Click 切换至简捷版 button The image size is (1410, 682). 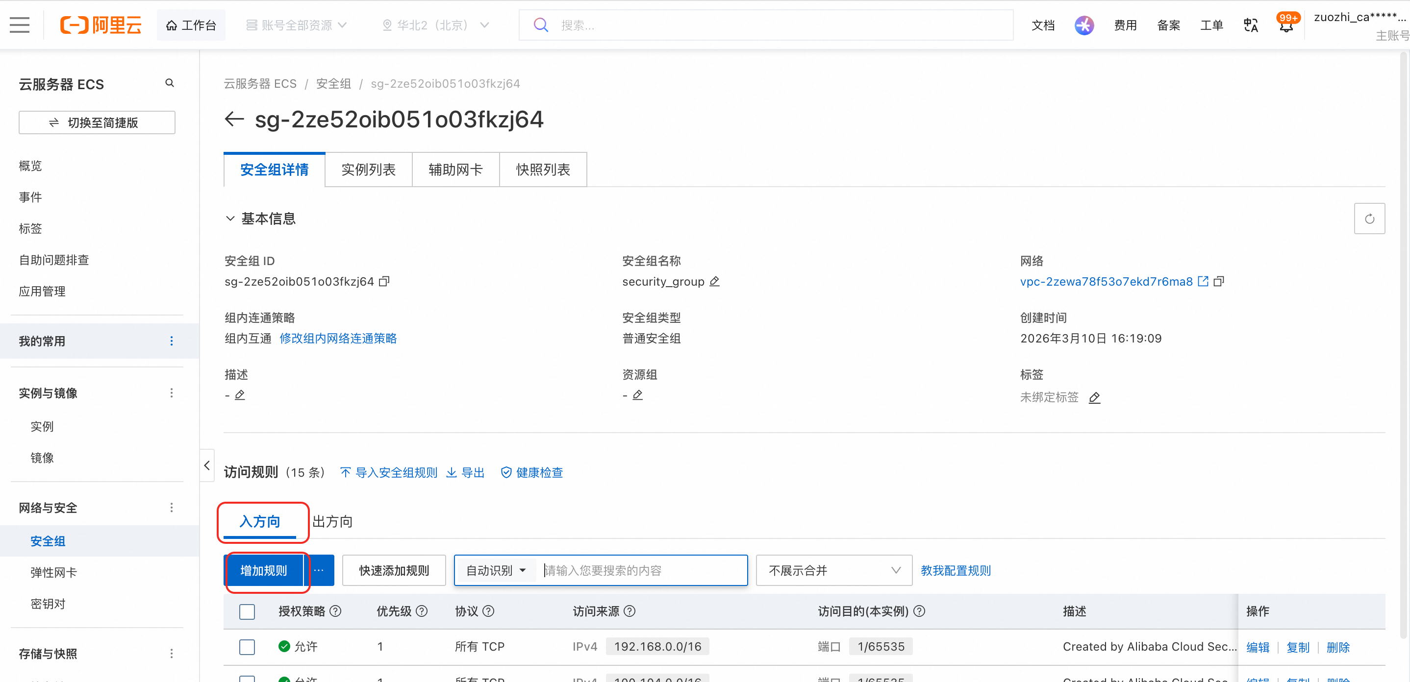point(97,122)
